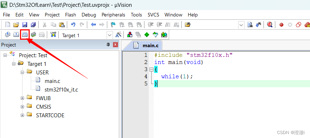Screen dimensions: 310x138
Task: Comment out selection via toolbar
Action: pyautogui.click(x=168, y=25)
